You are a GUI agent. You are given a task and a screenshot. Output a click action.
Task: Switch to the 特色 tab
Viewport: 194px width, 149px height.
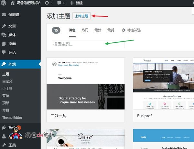tap(72, 30)
